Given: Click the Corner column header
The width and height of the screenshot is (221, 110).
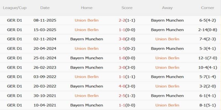Looking at the screenshot, I should click(x=207, y=8).
